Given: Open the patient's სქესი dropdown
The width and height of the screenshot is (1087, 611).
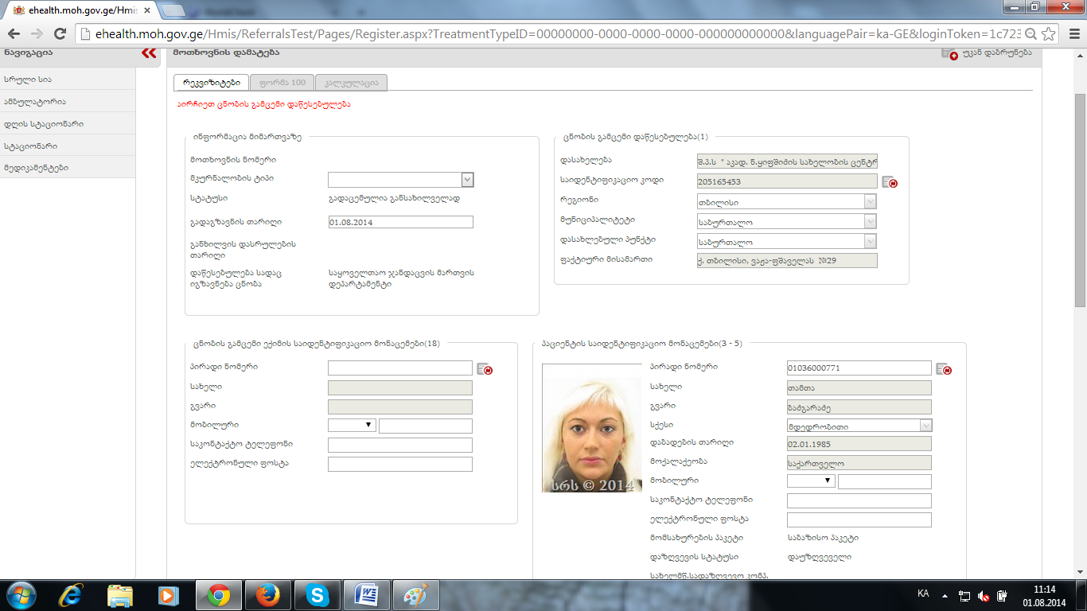Looking at the screenshot, I should coord(925,426).
